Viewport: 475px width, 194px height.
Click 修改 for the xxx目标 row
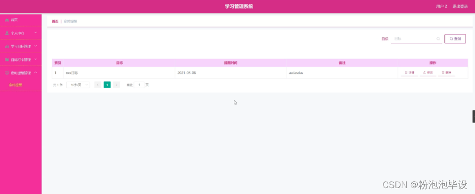pyautogui.click(x=428, y=73)
